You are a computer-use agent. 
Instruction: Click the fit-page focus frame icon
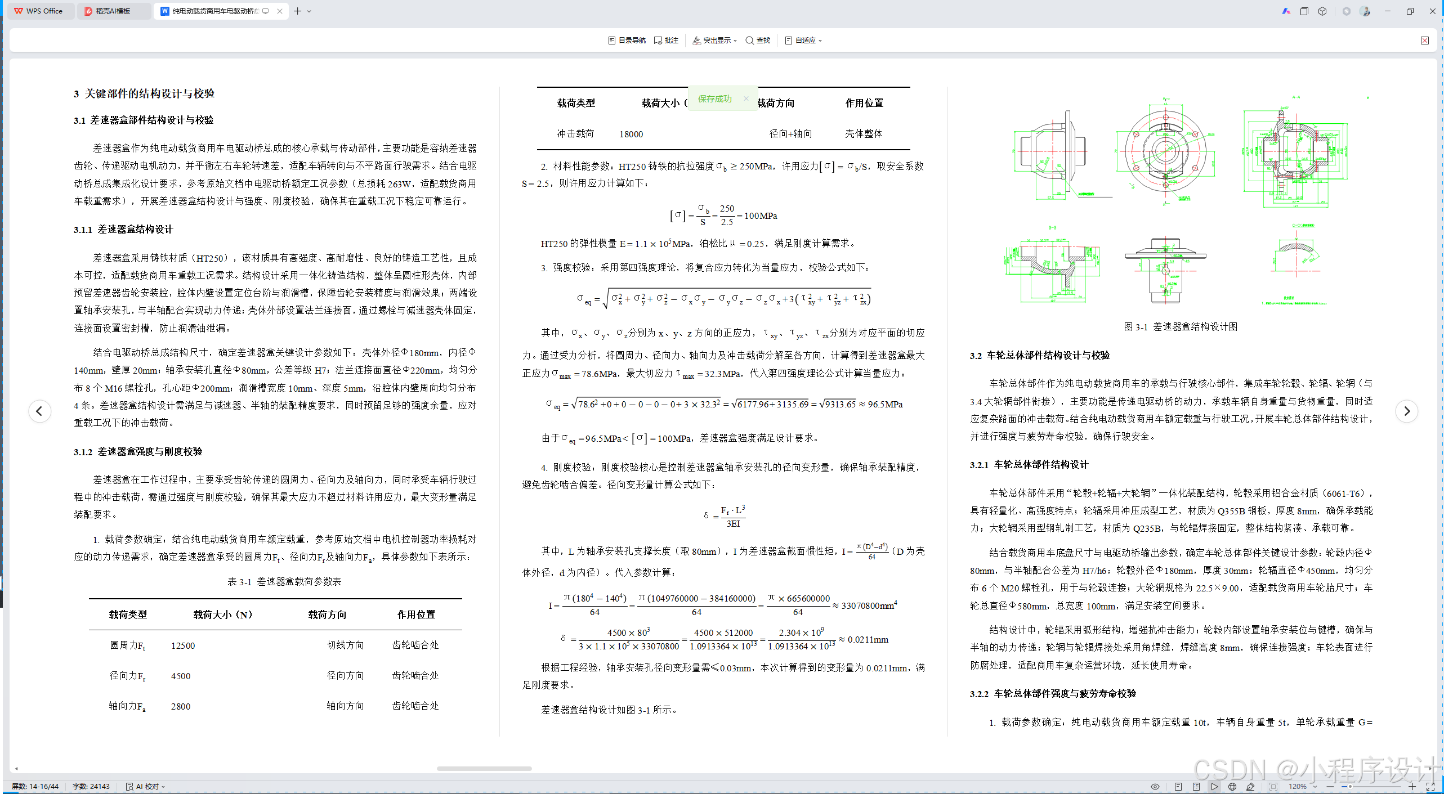1273,787
